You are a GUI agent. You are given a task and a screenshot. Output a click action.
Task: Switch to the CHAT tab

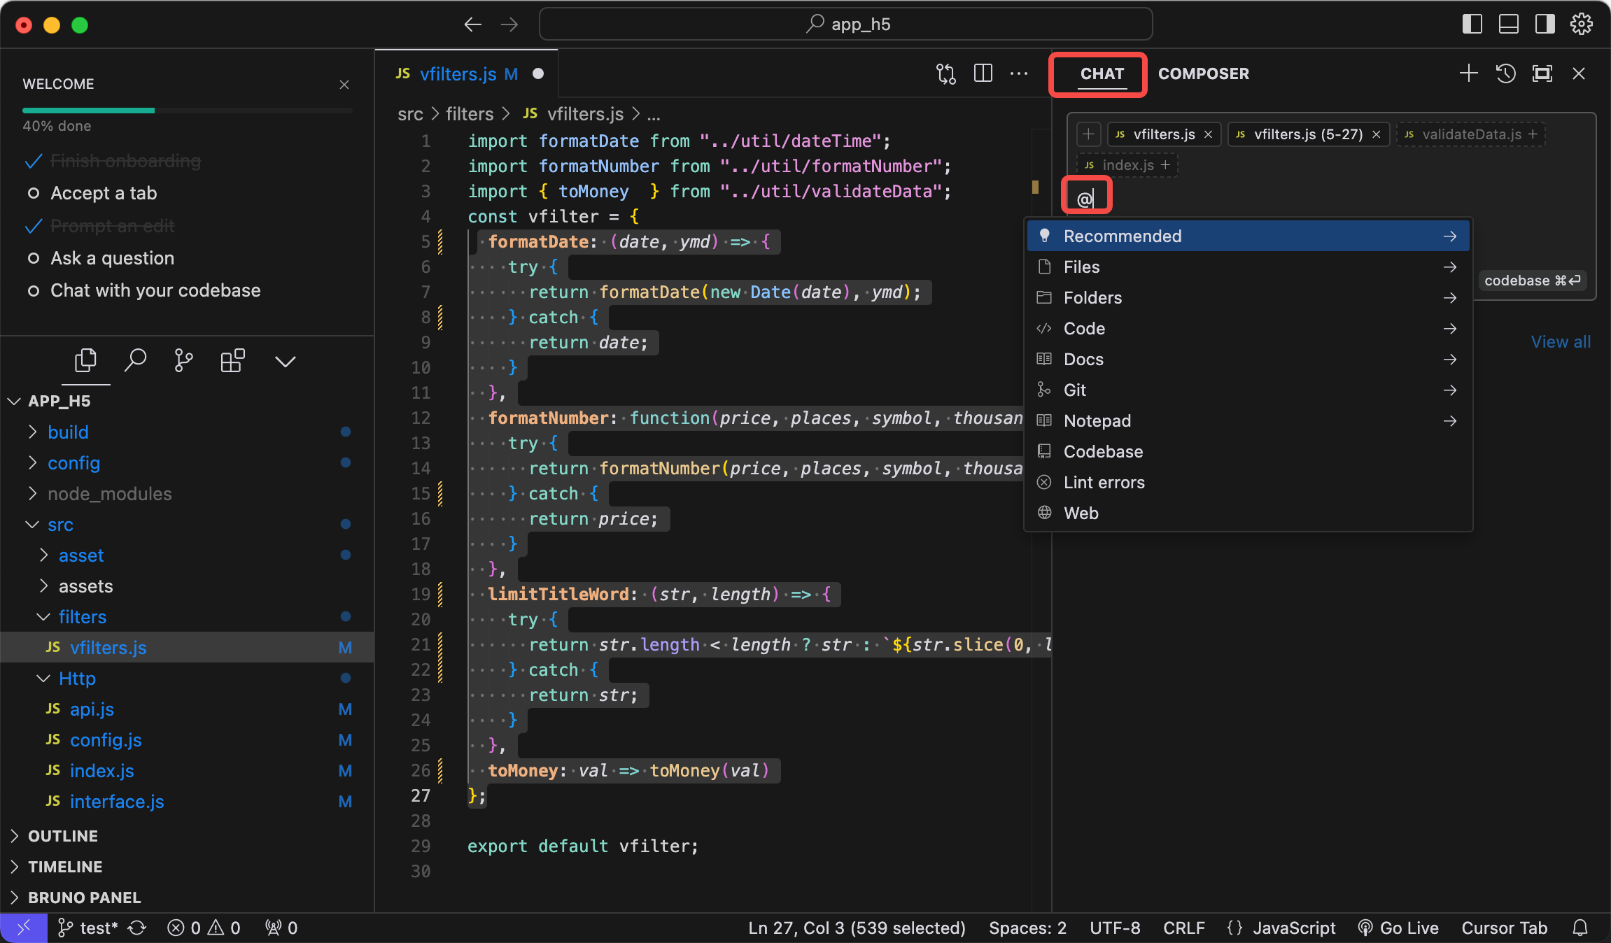(1102, 73)
